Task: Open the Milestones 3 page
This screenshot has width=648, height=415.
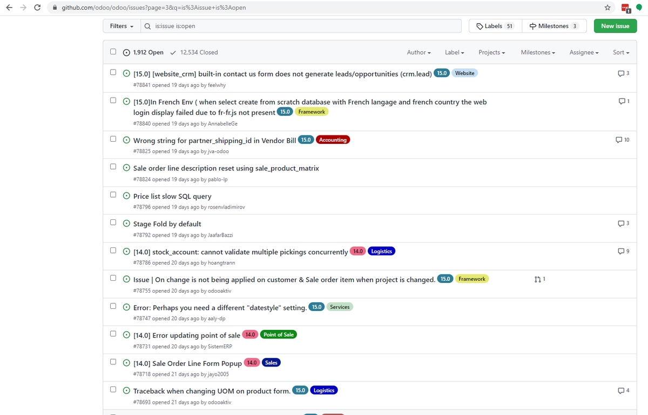Action: click(553, 26)
